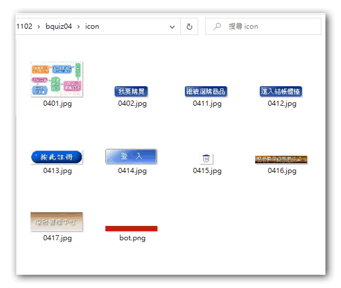Expand chevron after 1102 breadcrumb

point(39,26)
